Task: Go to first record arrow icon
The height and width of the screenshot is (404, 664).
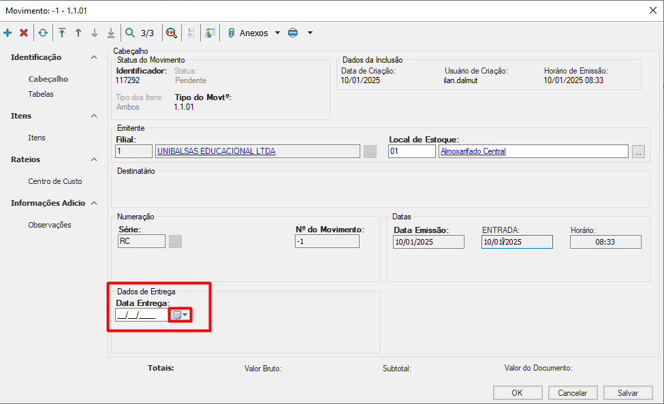Action: click(62, 33)
